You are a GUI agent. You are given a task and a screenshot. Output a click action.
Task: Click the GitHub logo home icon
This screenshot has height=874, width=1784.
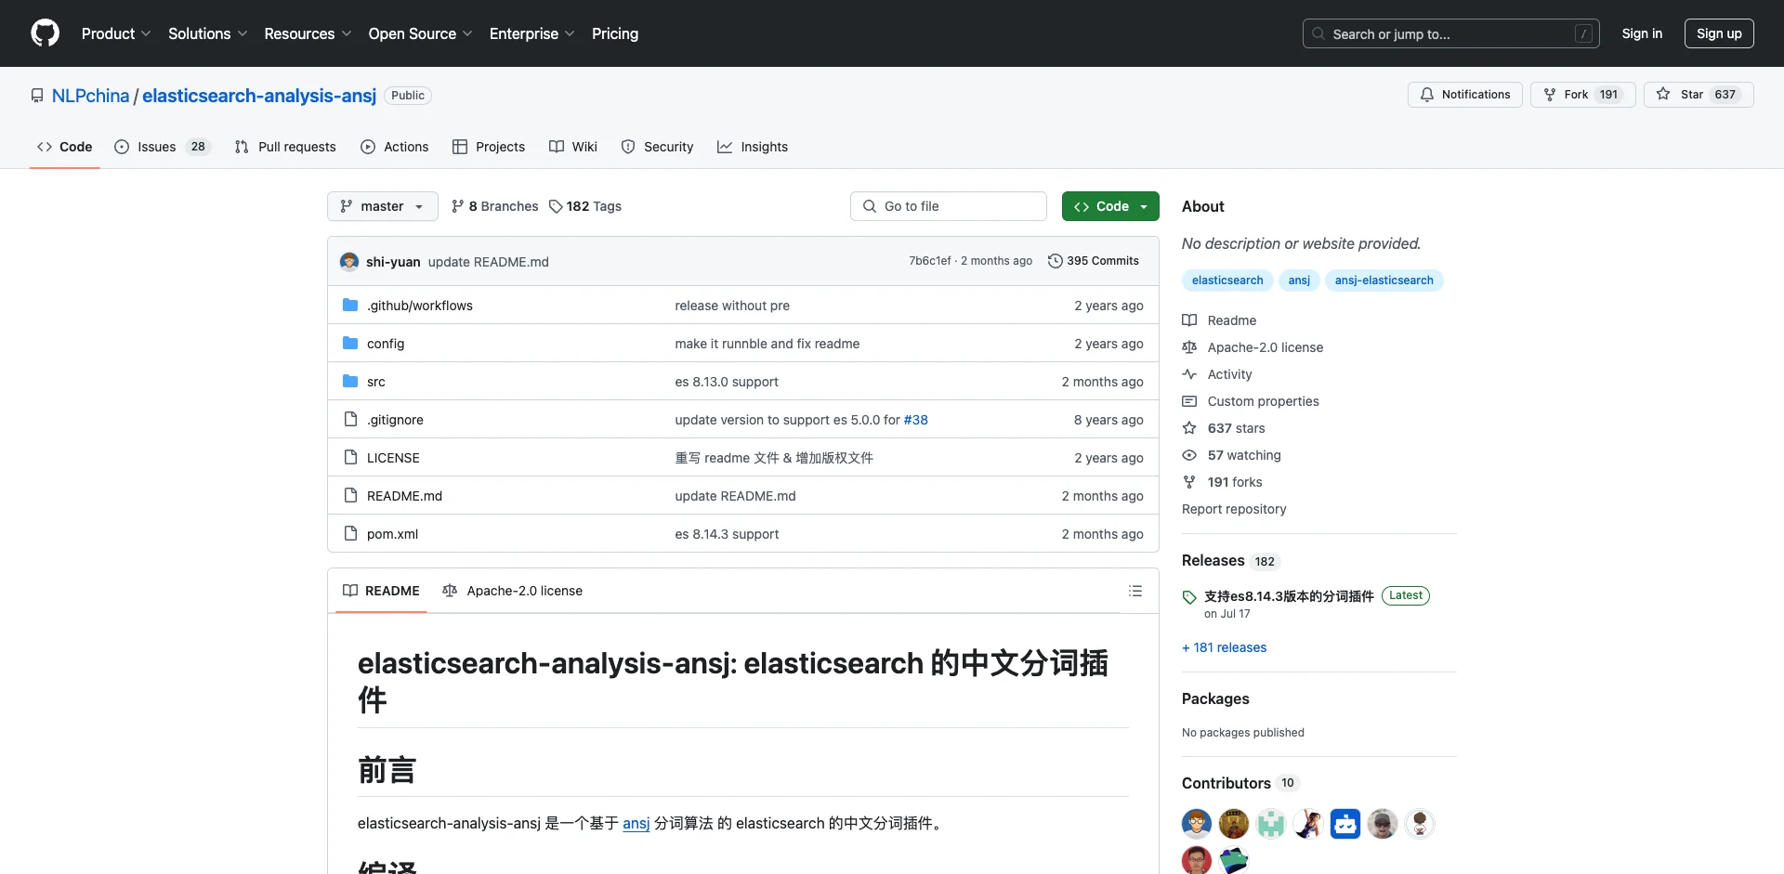[45, 33]
